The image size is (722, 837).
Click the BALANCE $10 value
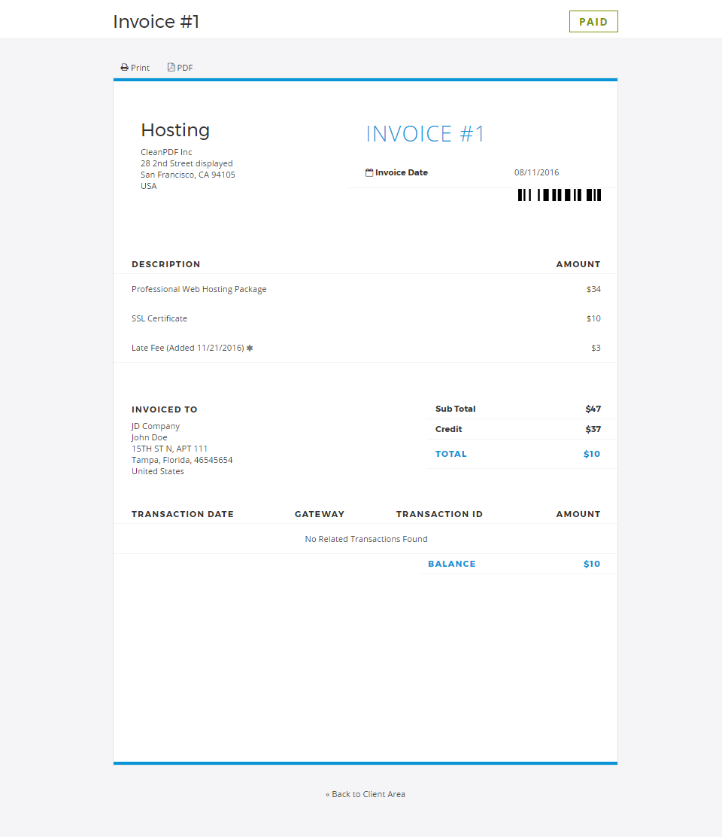tap(592, 564)
